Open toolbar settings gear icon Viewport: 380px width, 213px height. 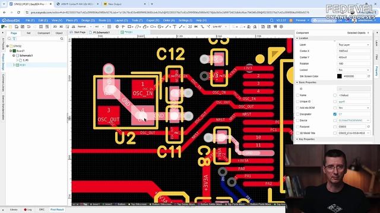pyautogui.click(x=281, y=27)
